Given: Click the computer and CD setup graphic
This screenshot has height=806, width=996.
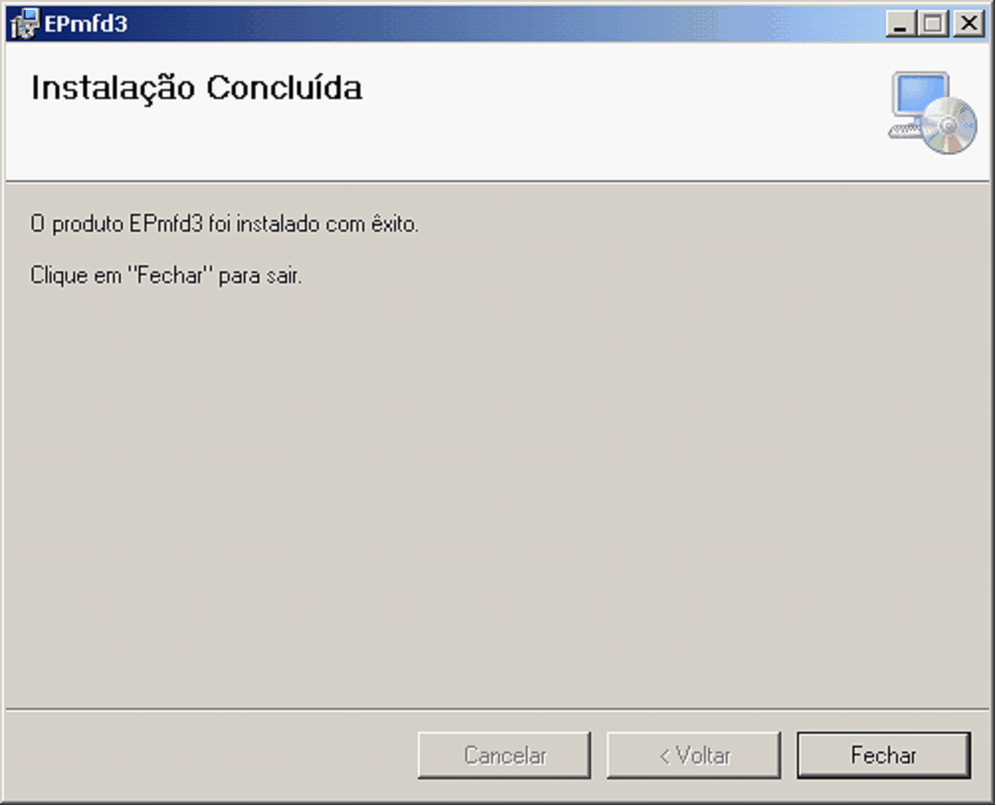Looking at the screenshot, I should click(x=933, y=113).
